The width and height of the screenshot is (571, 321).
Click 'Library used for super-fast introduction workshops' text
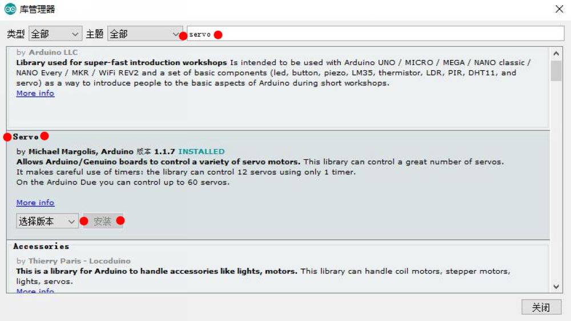point(122,63)
